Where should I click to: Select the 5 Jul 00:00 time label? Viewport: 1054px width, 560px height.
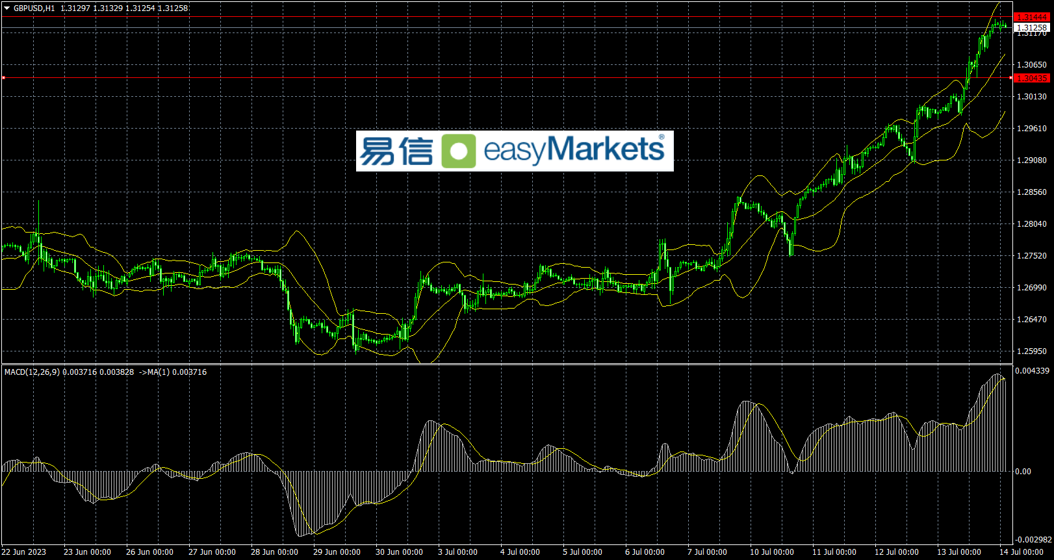pyautogui.click(x=582, y=552)
